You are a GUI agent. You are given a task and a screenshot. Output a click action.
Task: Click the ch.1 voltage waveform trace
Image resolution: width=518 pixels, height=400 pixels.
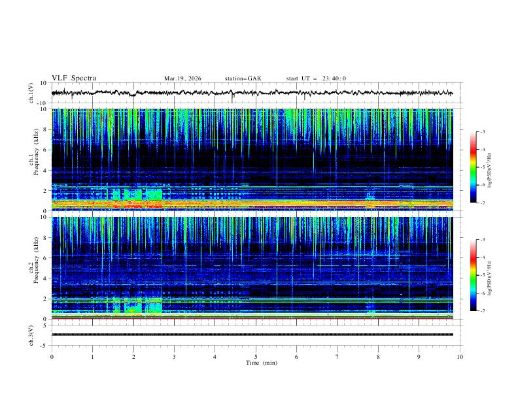tap(252, 93)
